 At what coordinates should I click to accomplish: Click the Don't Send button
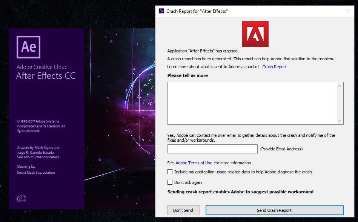[x=183, y=210]
